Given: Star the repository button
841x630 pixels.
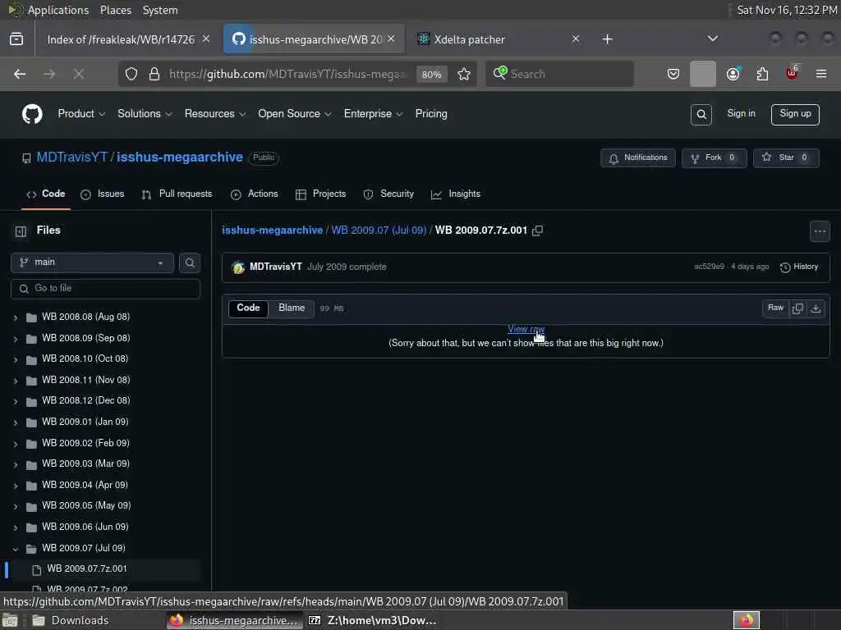Looking at the screenshot, I should click(x=786, y=158).
